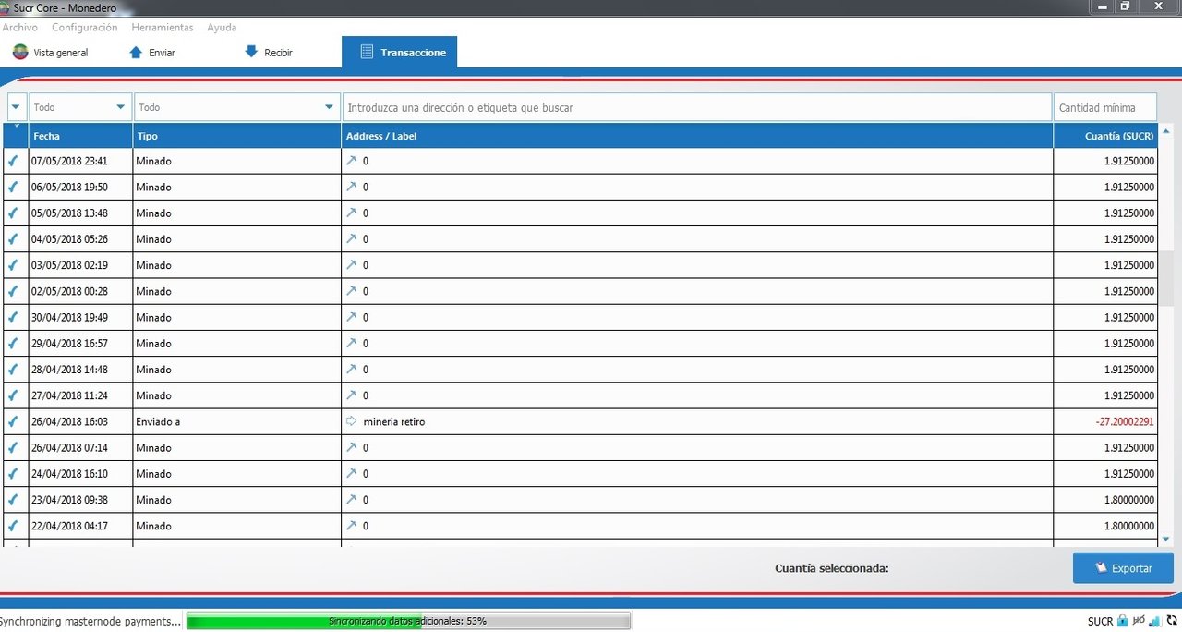
Task: Click mined arrow icon in 30/04/2018 row
Action: pyautogui.click(x=351, y=316)
